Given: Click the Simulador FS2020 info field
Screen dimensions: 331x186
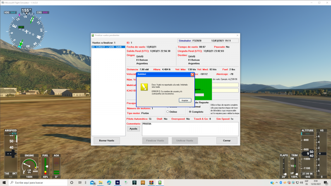Looking at the screenshot, I should click(x=208, y=41).
